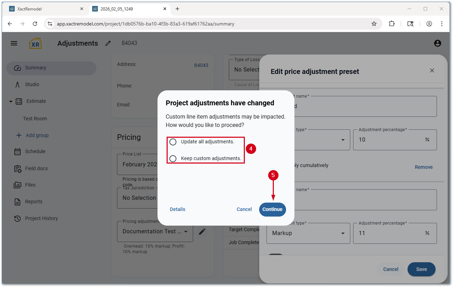The image size is (453, 287).
Task: Open the Field docs section
Action: pyautogui.click(x=36, y=168)
